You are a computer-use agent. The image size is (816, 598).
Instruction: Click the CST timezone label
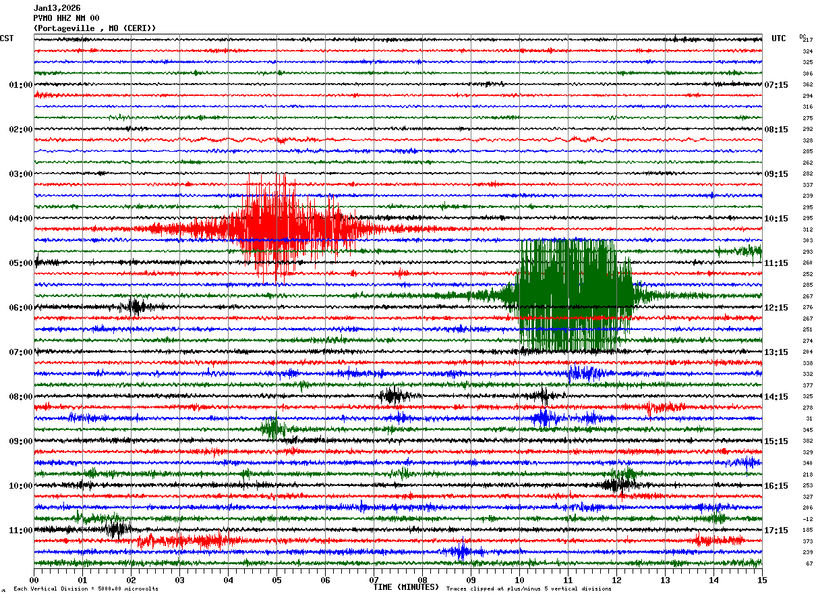[x=7, y=38]
